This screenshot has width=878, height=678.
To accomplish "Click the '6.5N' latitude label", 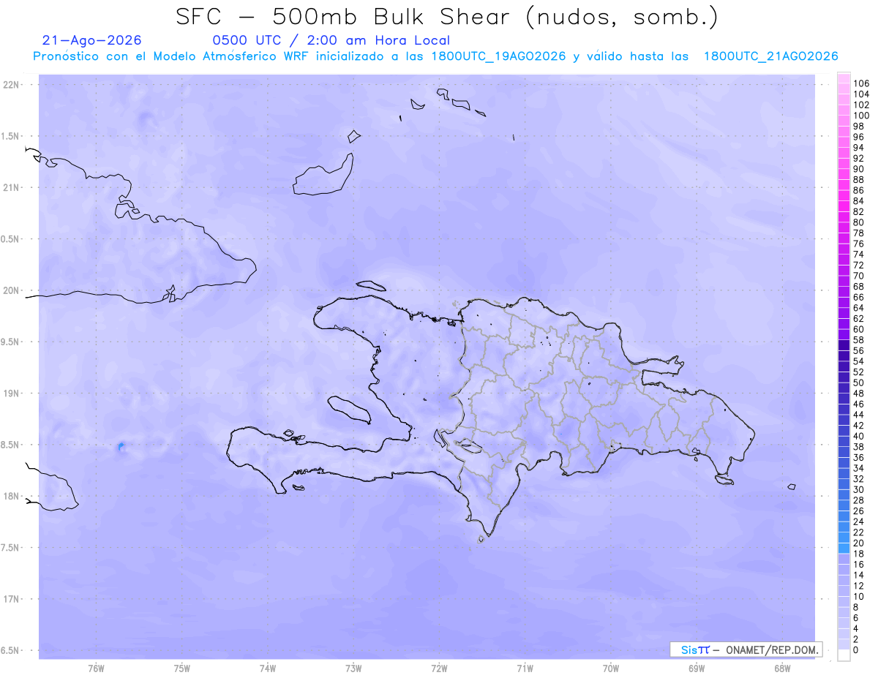I will click(11, 650).
